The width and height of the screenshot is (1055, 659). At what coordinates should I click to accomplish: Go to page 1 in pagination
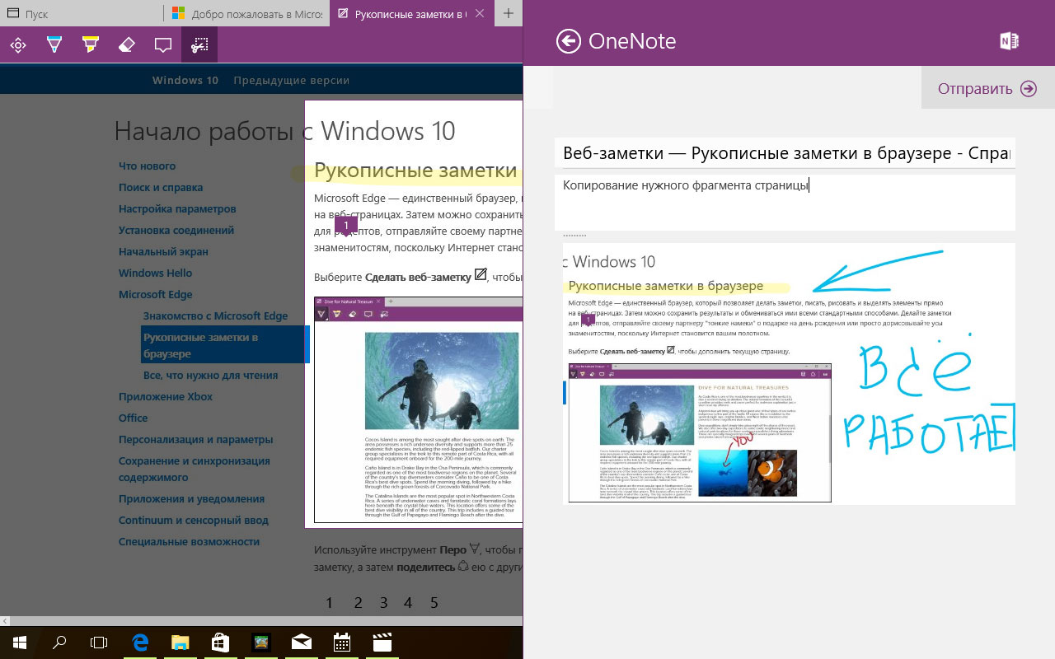click(x=329, y=603)
